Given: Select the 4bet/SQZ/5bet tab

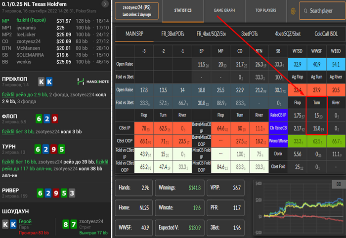Looking at the screenshot, I should 288,34.
